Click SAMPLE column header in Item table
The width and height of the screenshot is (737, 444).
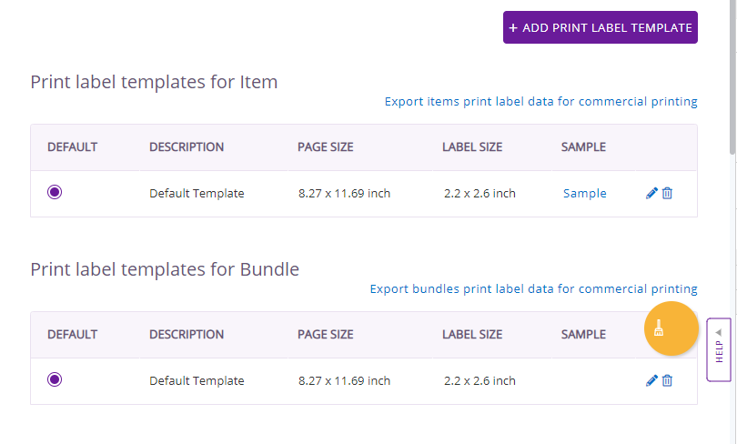click(x=583, y=147)
